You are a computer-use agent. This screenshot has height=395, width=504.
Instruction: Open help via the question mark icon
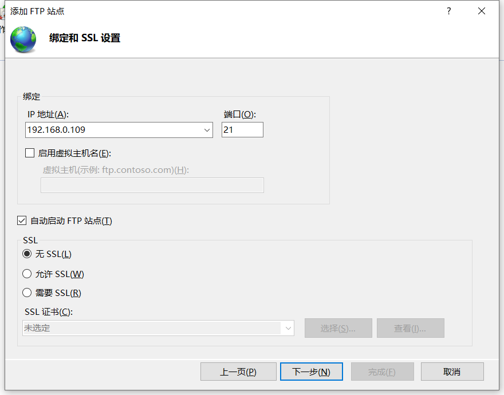448,11
